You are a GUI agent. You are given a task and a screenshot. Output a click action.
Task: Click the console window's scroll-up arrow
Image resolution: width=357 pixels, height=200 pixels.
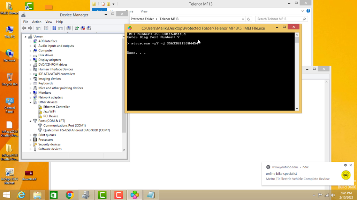tap(297, 35)
